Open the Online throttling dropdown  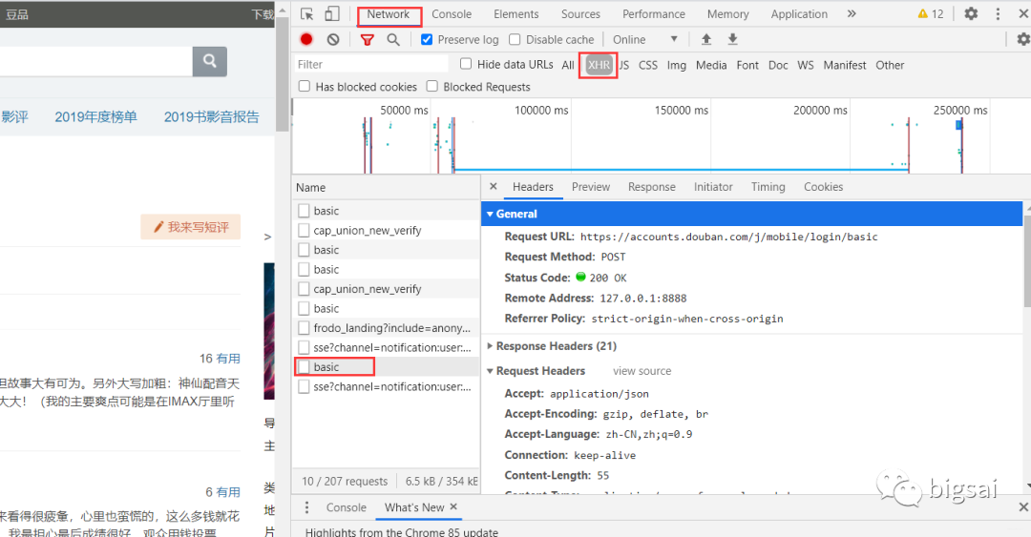[x=645, y=39]
